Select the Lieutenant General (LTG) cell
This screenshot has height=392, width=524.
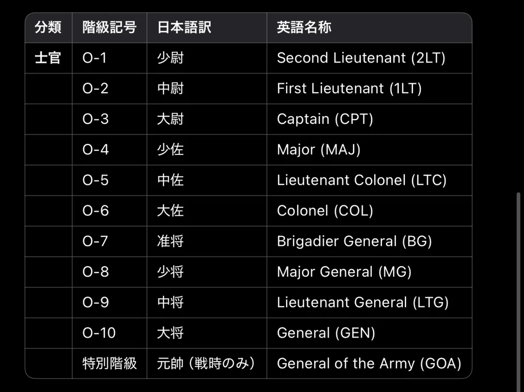(369, 302)
